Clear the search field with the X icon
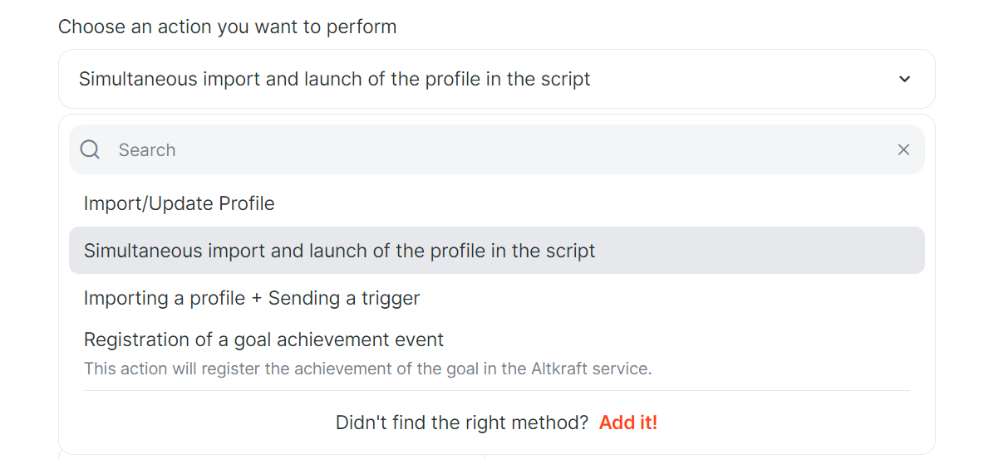 tap(903, 149)
